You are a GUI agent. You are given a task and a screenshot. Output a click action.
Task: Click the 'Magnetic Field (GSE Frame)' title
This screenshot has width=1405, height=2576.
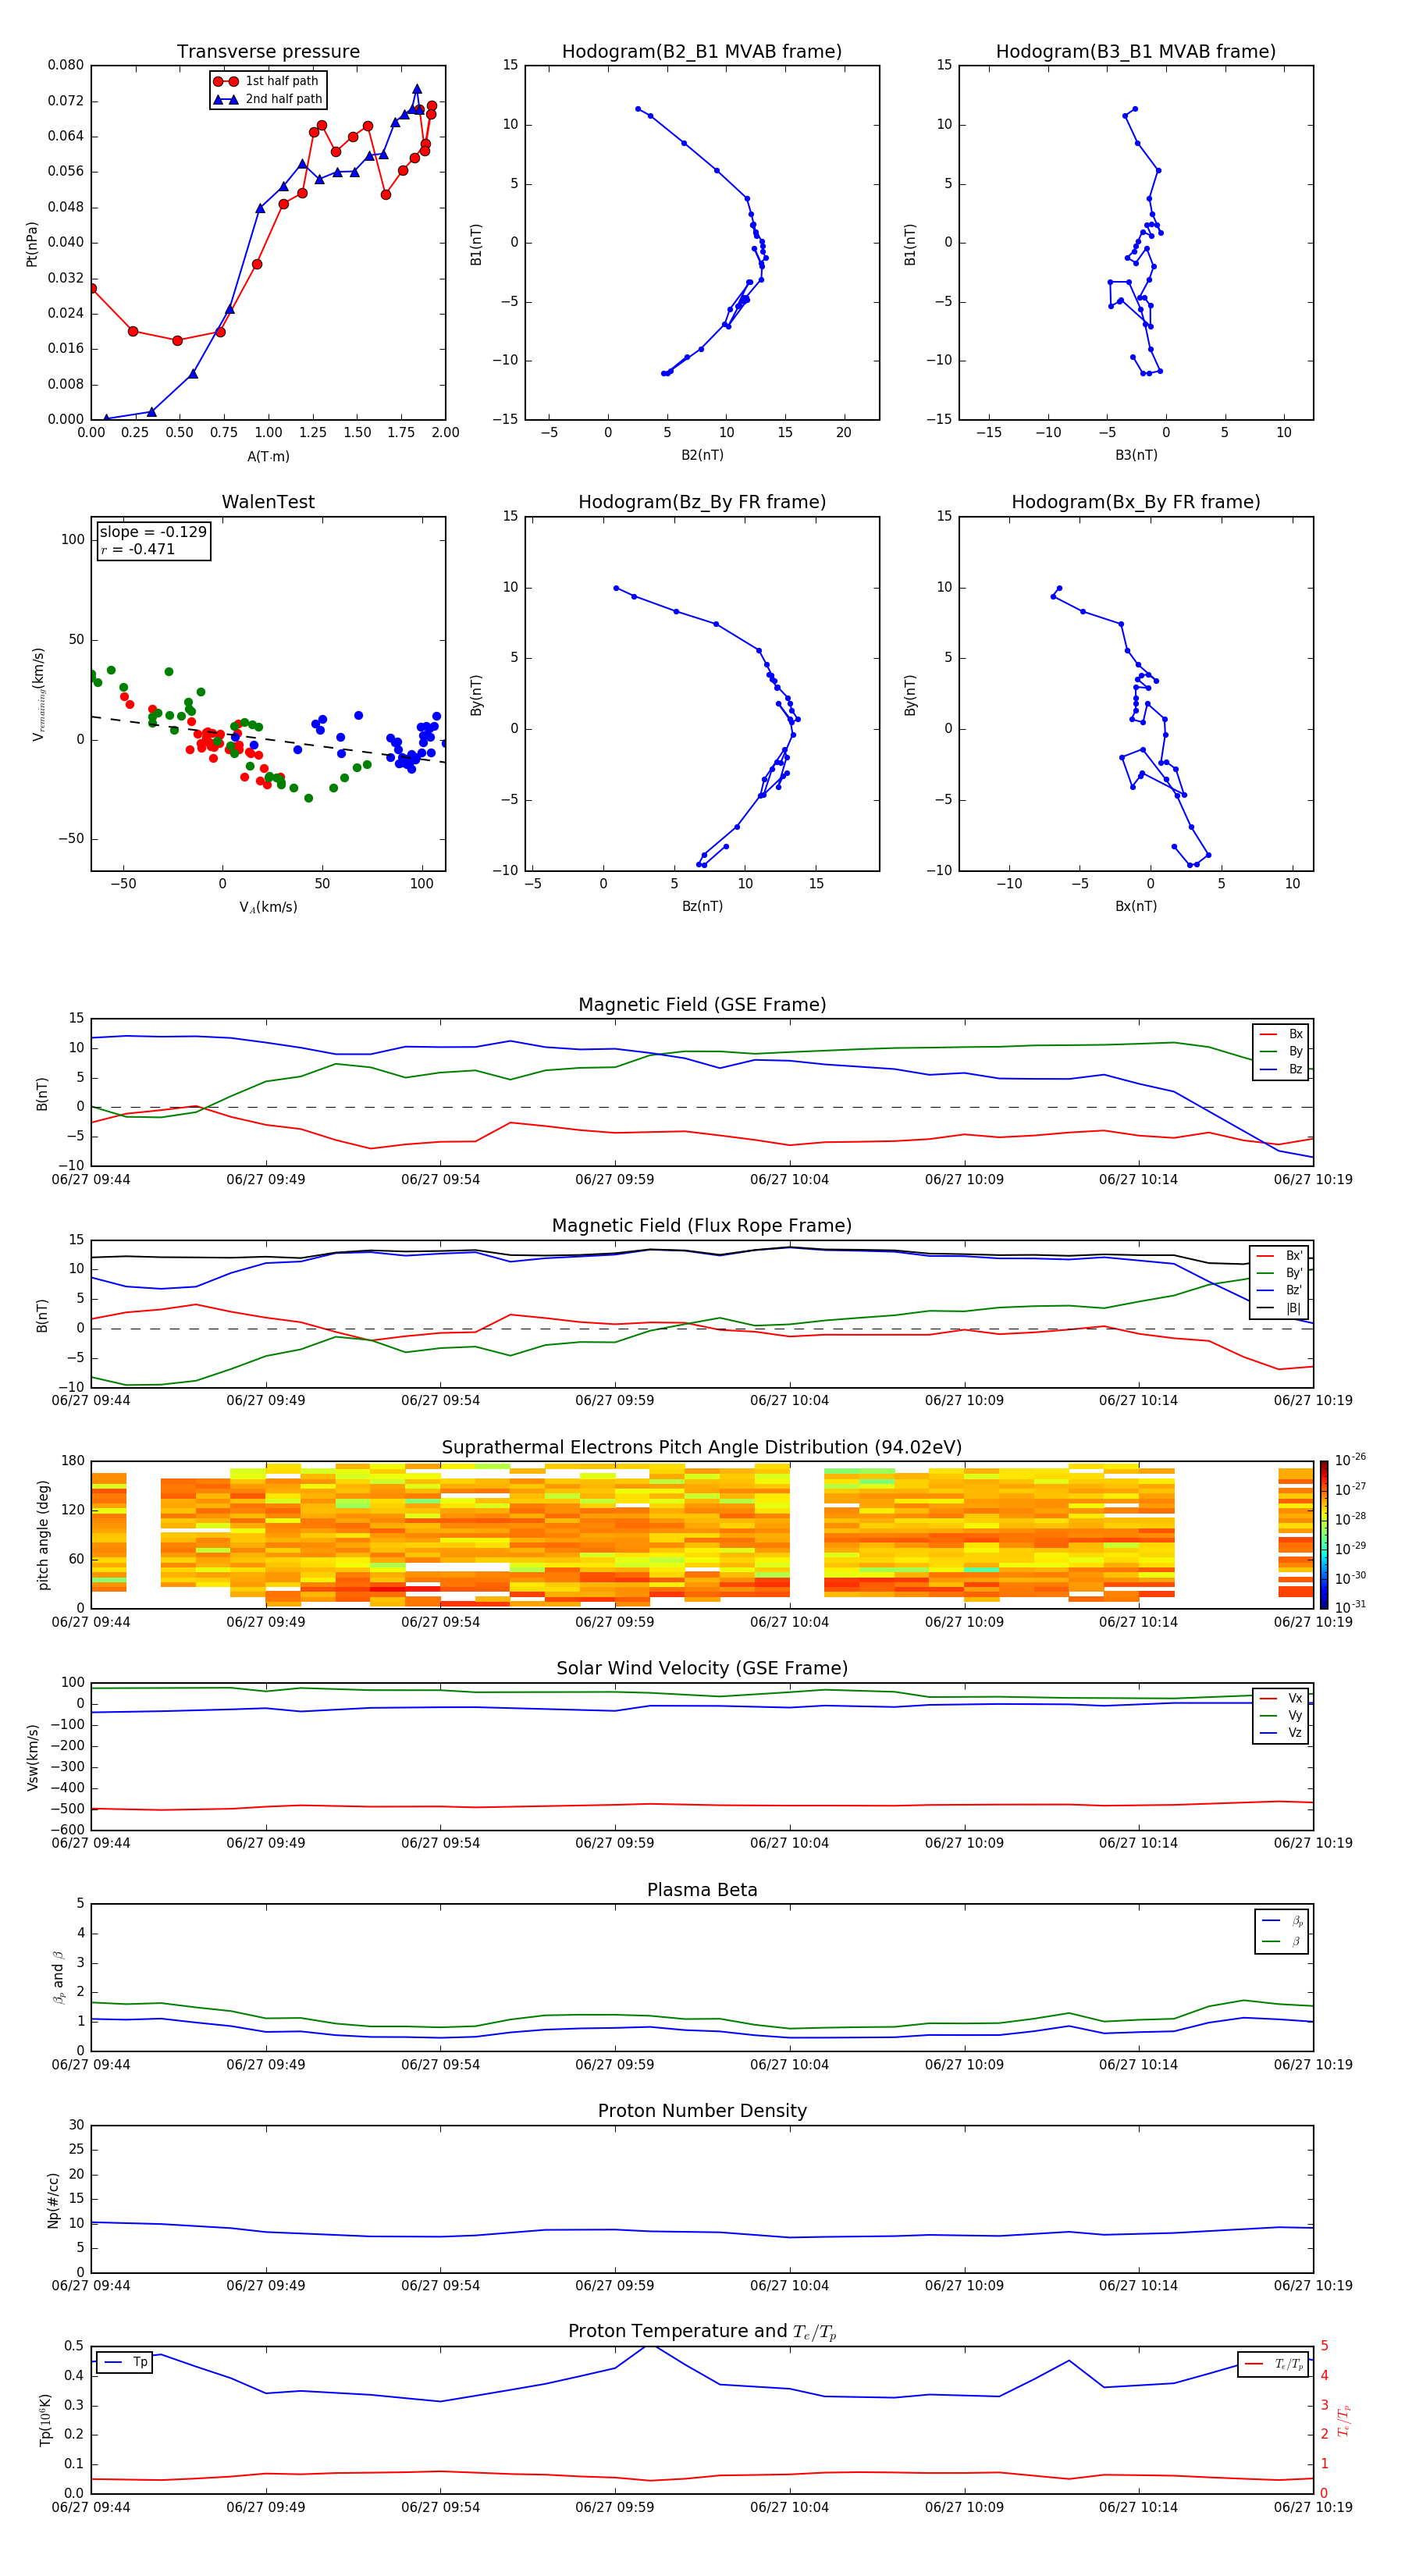pyautogui.click(x=702, y=1005)
